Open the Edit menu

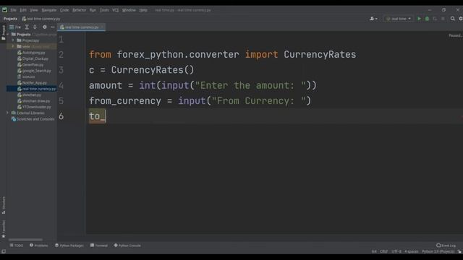[23, 10]
